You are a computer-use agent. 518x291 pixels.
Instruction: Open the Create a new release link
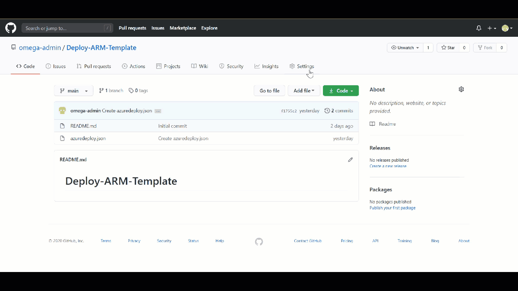[x=388, y=166]
